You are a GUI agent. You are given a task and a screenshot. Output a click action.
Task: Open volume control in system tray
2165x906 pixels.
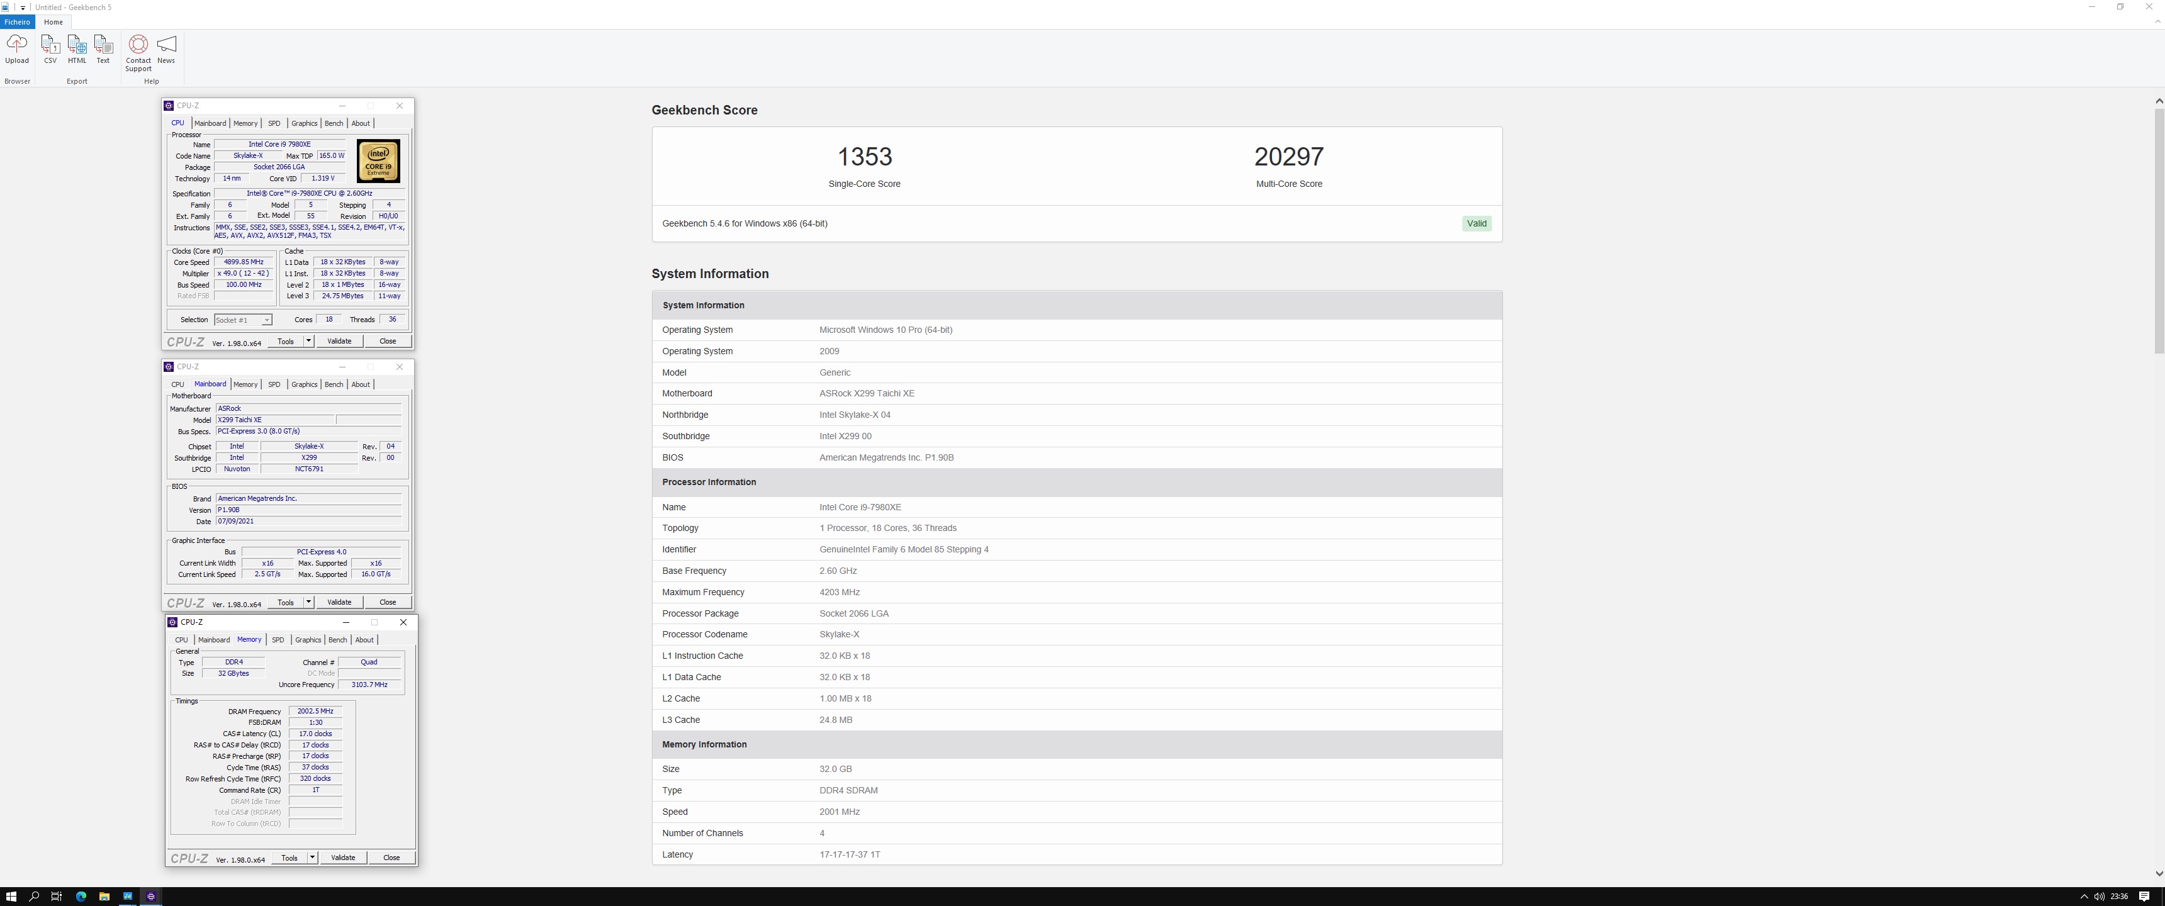[2099, 897]
